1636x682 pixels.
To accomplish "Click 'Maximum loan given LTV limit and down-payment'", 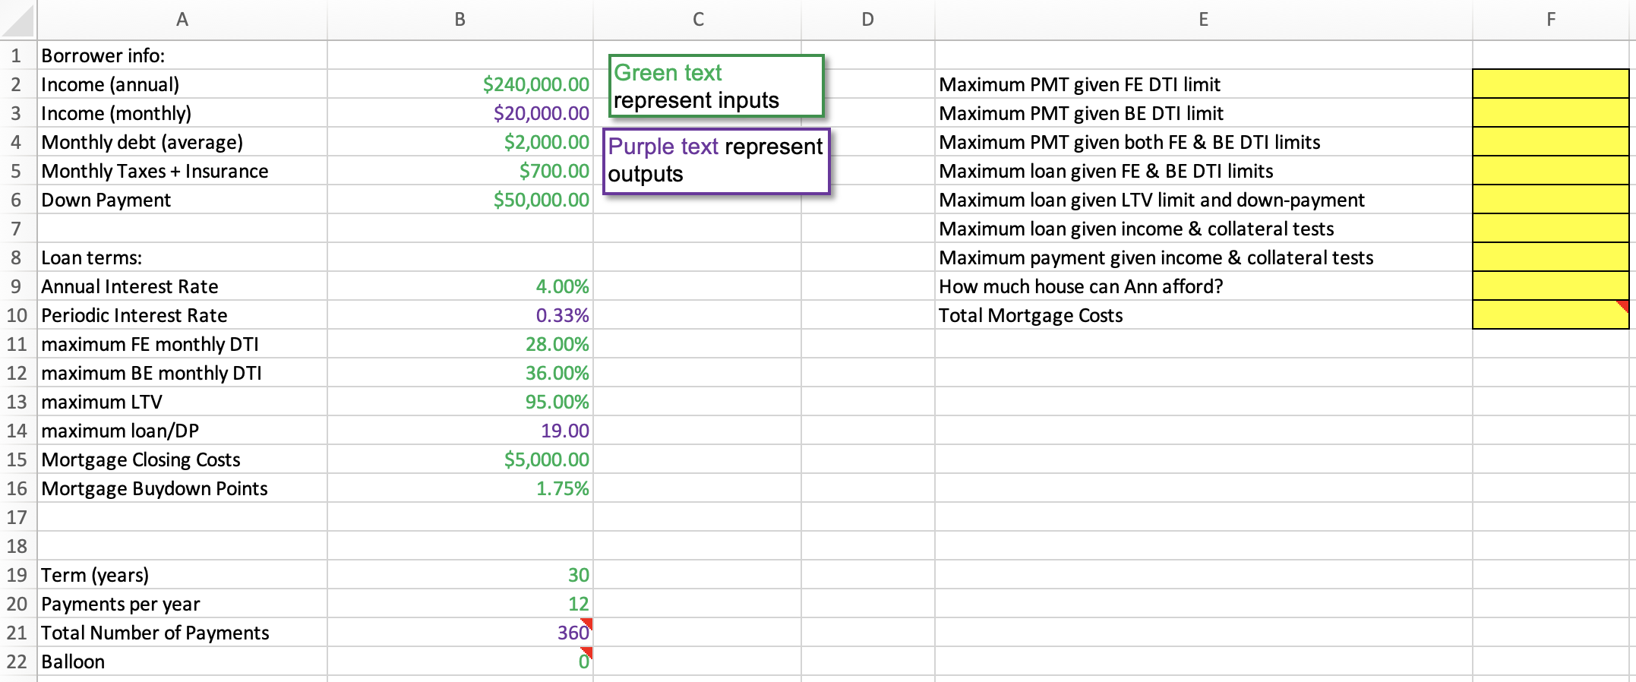I will 1204,200.
